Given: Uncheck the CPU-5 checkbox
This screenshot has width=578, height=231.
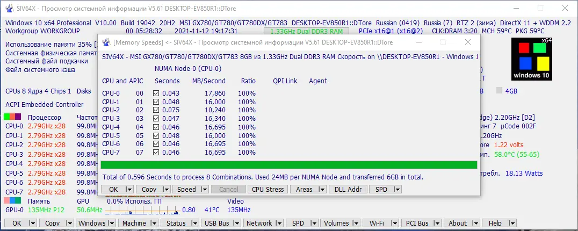Looking at the screenshot, I should coord(156,135).
